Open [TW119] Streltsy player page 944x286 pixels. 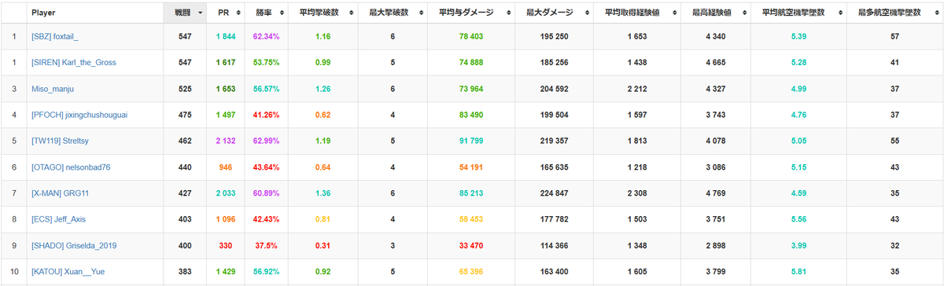(59, 141)
